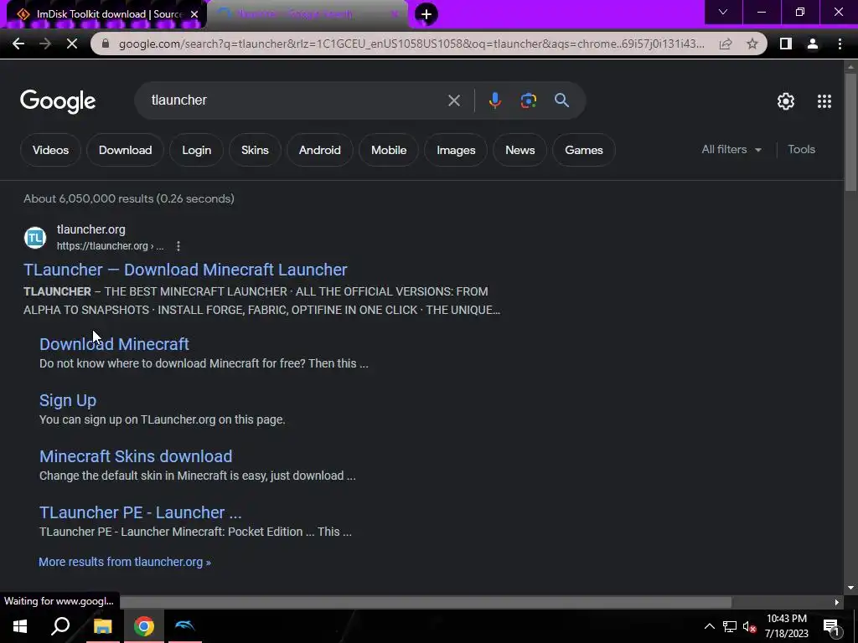Select the Login filter chip
Image resolution: width=858 pixels, height=643 pixels.
pyautogui.click(x=196, y=150)
